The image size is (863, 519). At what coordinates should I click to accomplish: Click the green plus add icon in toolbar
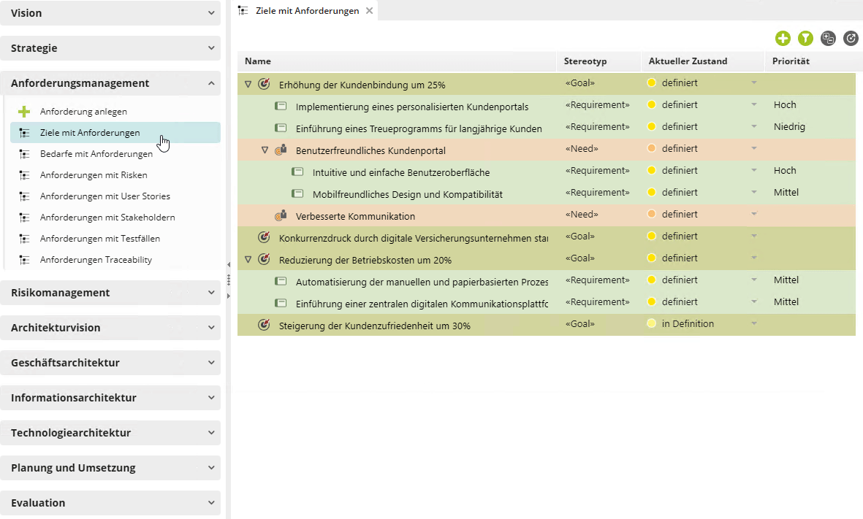pos(783,39)
